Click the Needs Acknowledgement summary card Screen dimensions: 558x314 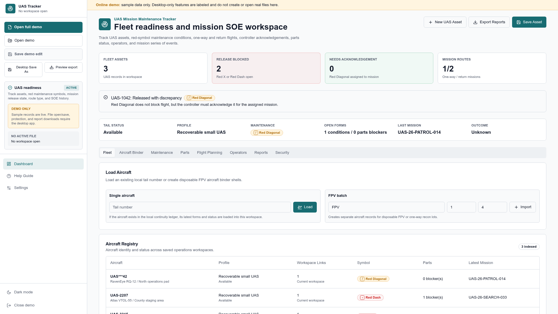[x=379, y=68]
